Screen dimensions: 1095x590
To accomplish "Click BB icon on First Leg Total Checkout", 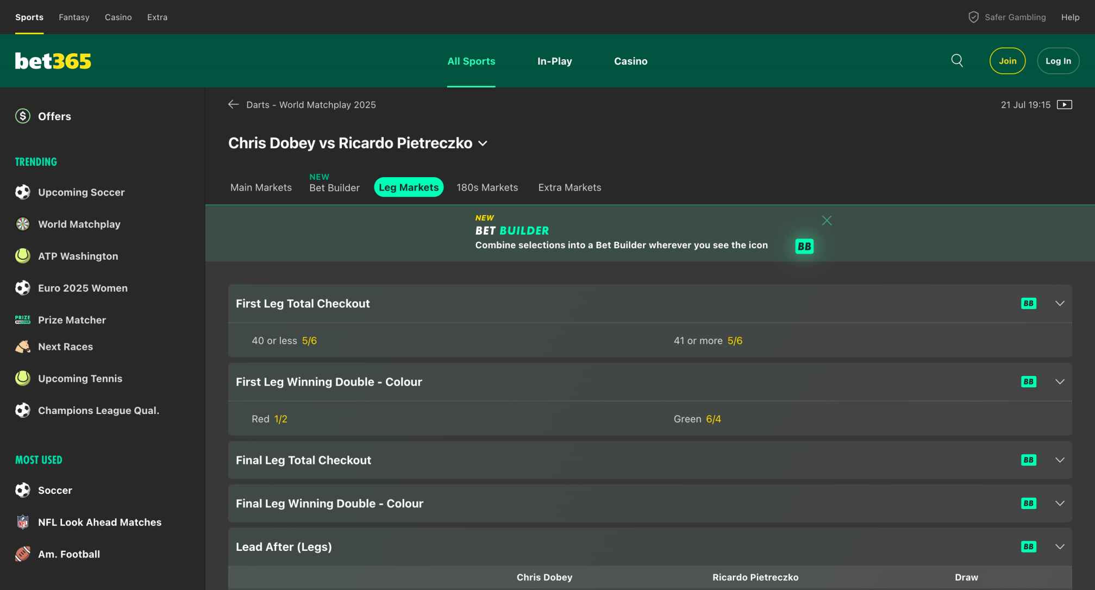I will coord(1028,303).
